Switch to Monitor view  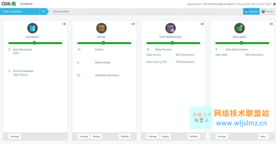pos(268,11)
